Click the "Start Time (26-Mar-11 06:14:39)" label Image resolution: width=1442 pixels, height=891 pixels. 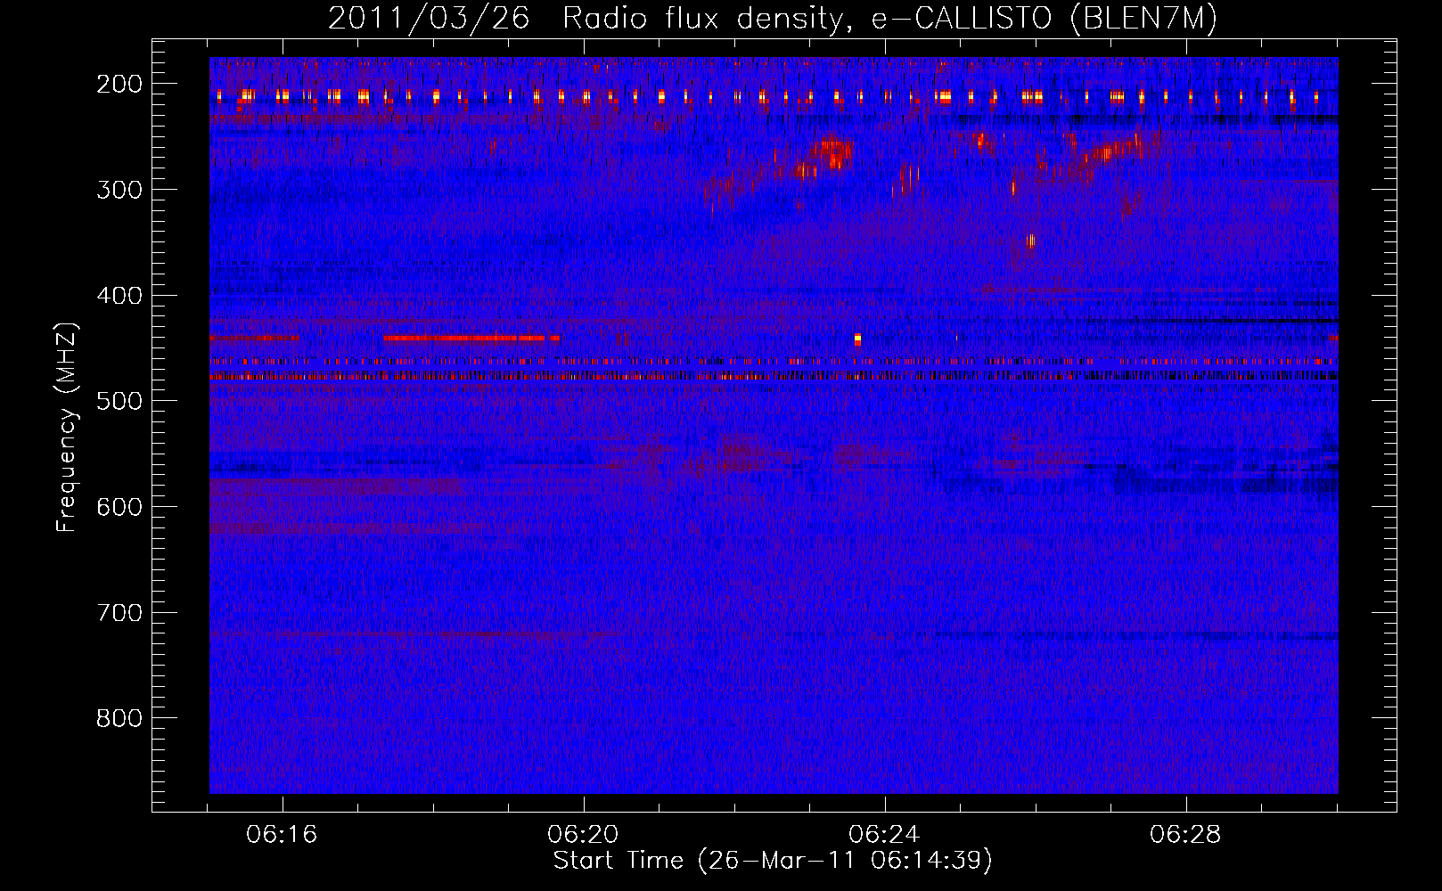tap(773, 861)
